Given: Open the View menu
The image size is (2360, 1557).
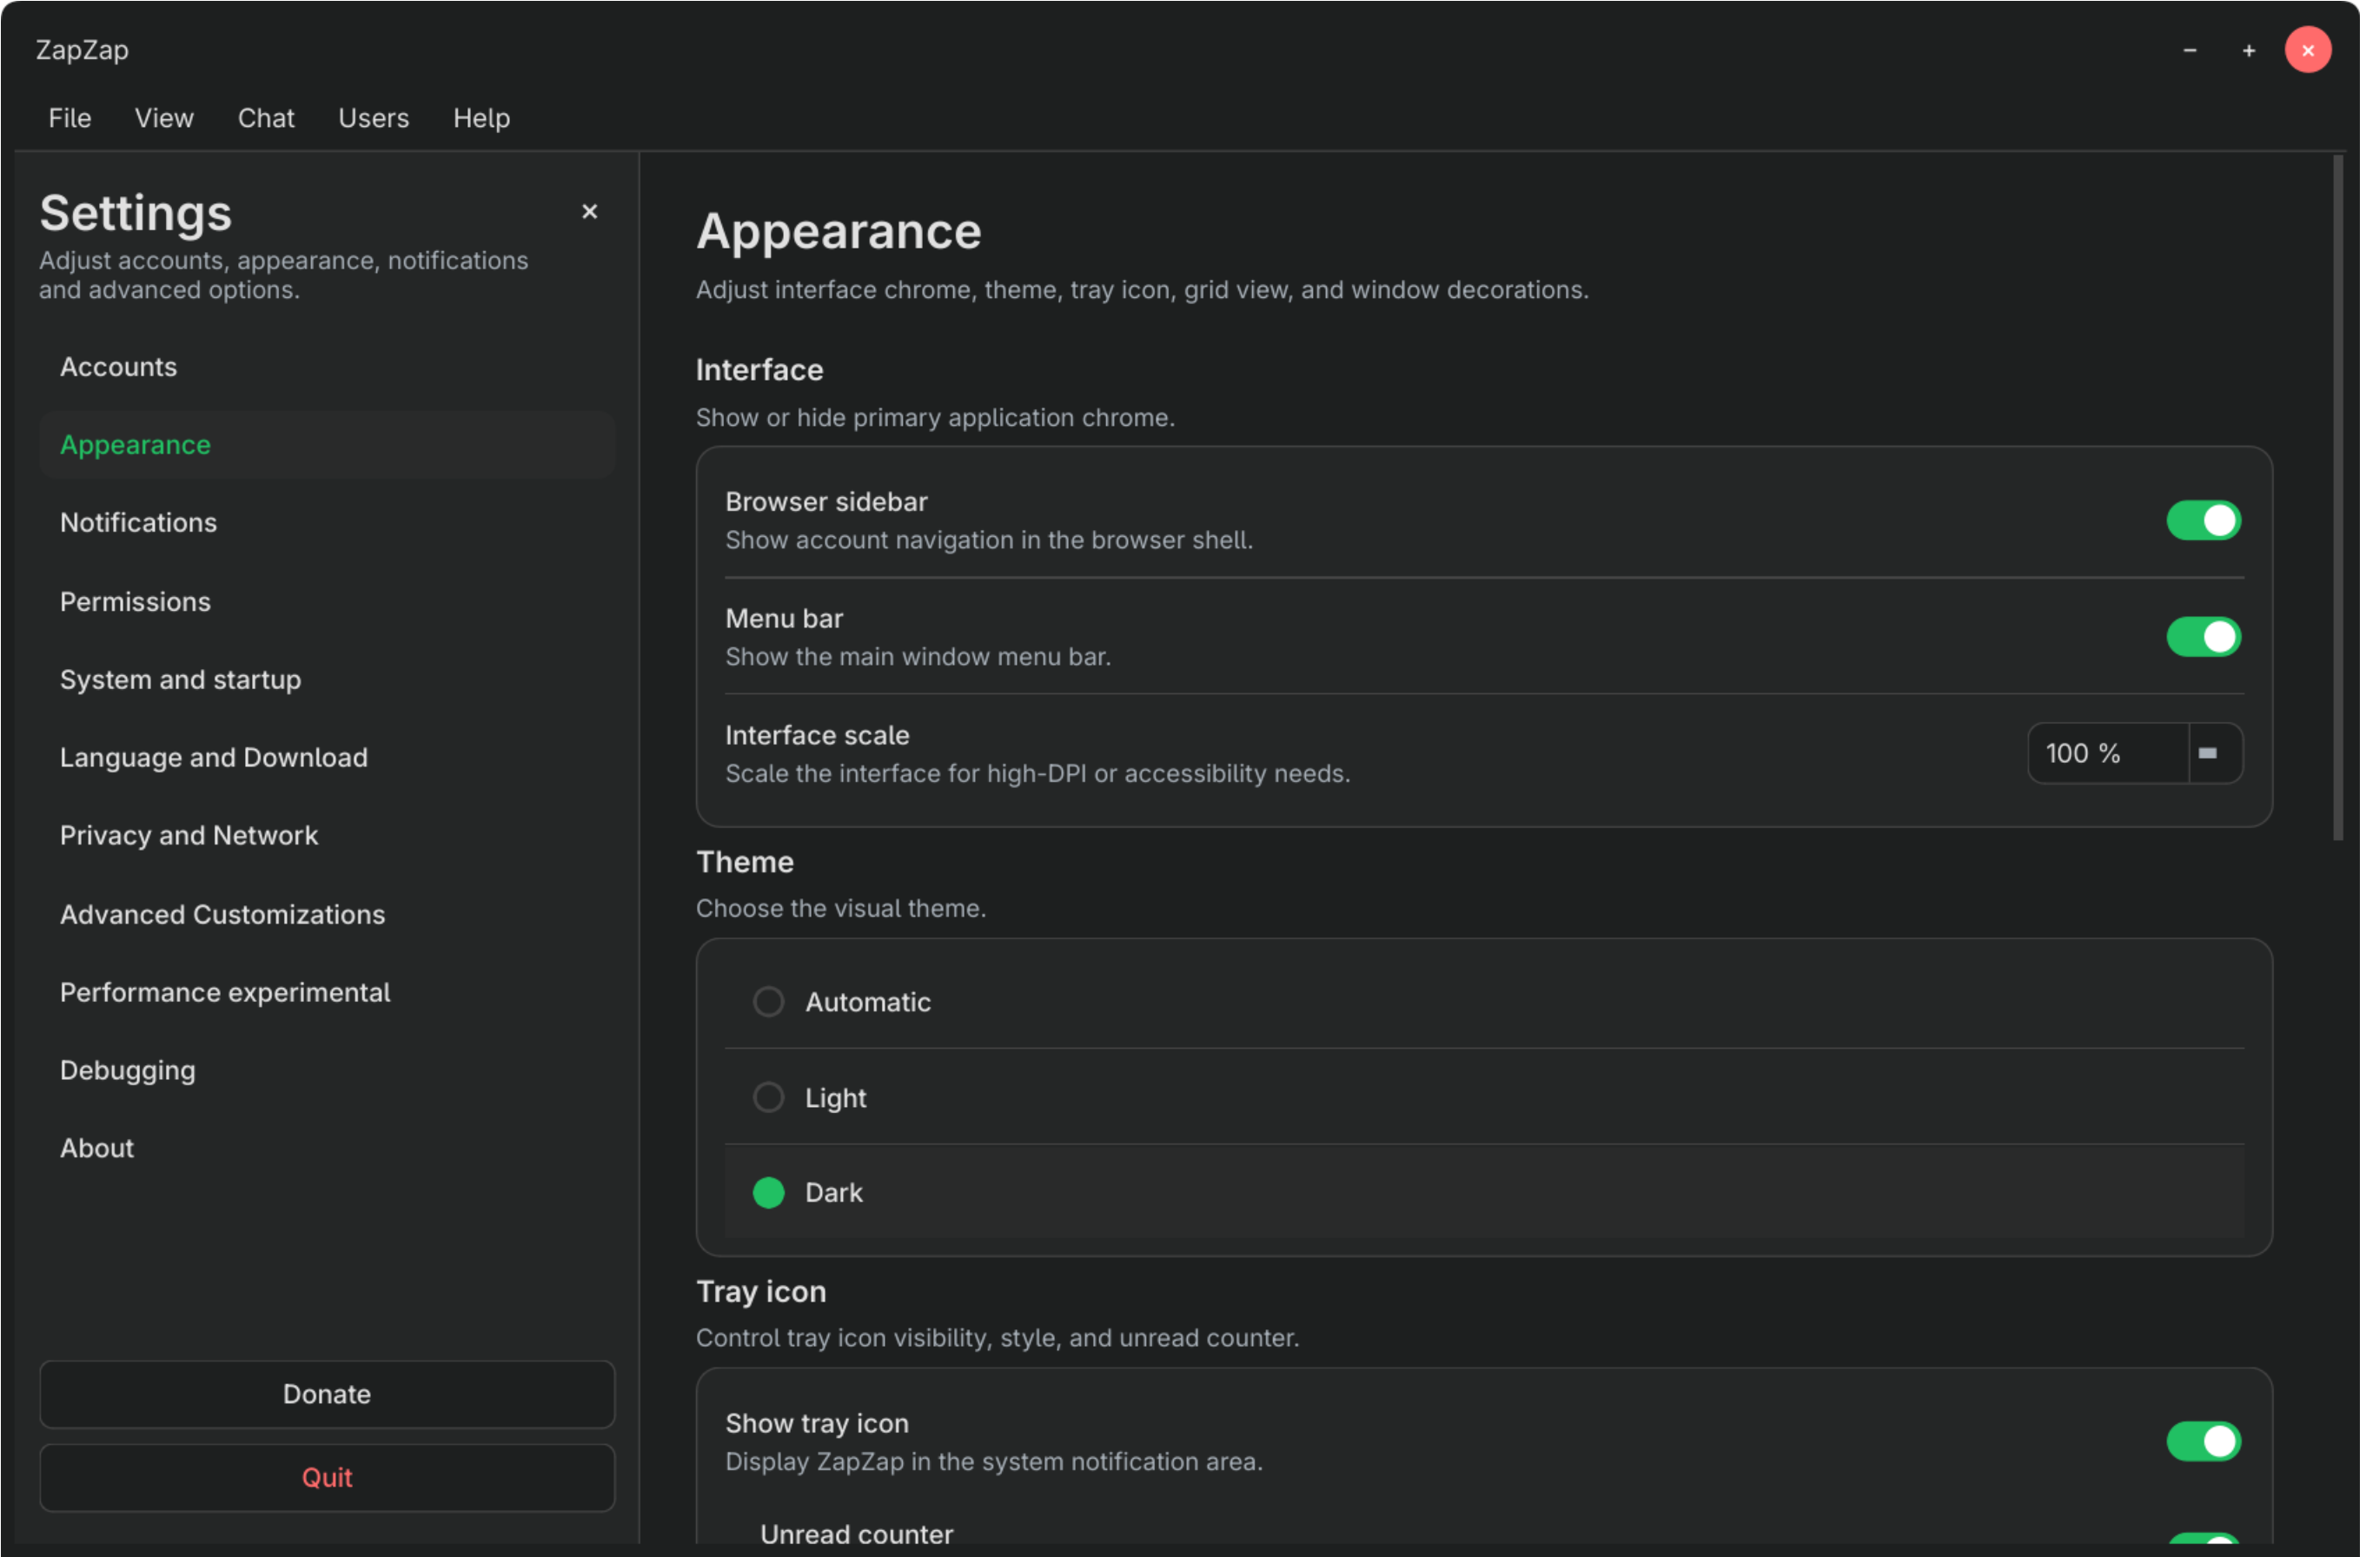Looking at the screenshot, I should [x=164, y=118].
